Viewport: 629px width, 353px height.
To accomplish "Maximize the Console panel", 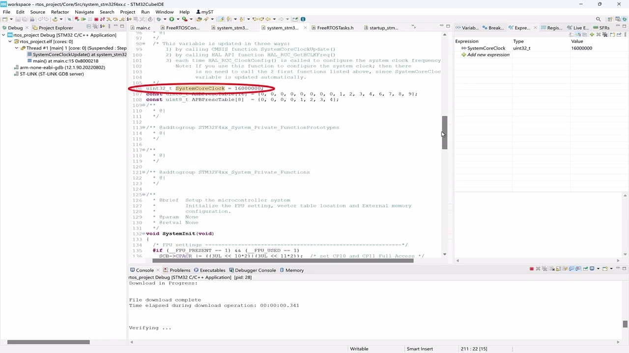I will [624, 269].
